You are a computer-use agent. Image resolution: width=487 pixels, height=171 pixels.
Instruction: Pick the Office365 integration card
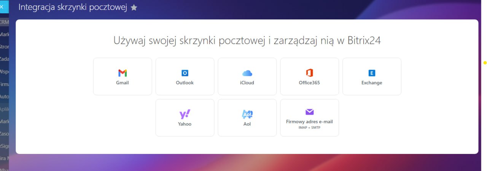309,76
